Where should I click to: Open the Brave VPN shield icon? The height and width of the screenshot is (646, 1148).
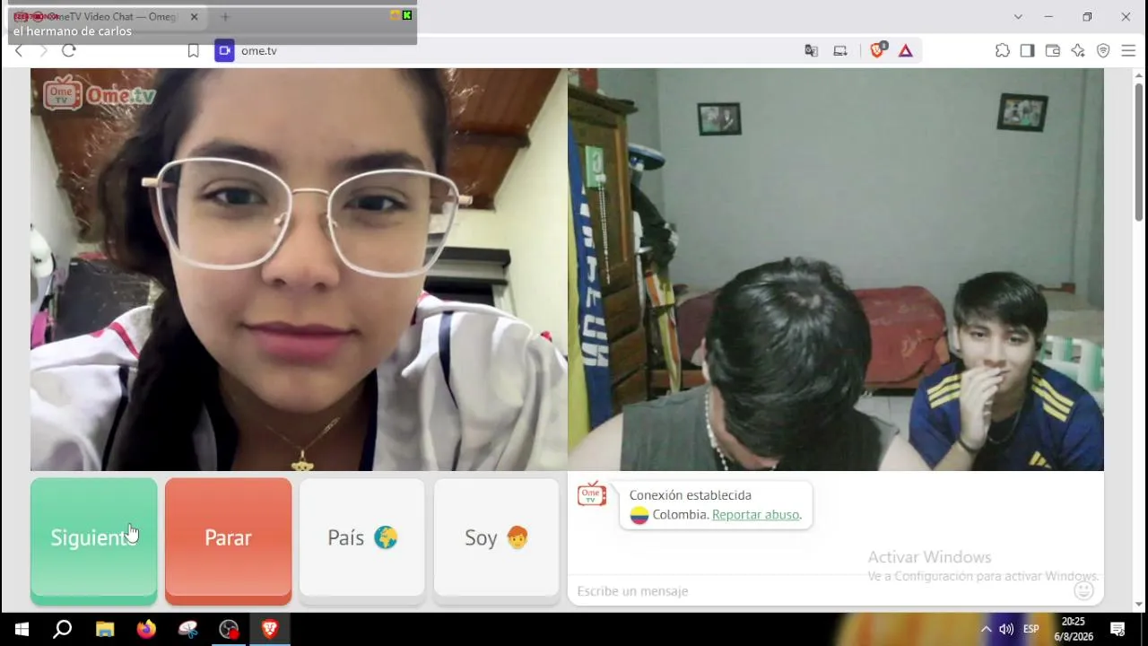tap(1103, 51)
